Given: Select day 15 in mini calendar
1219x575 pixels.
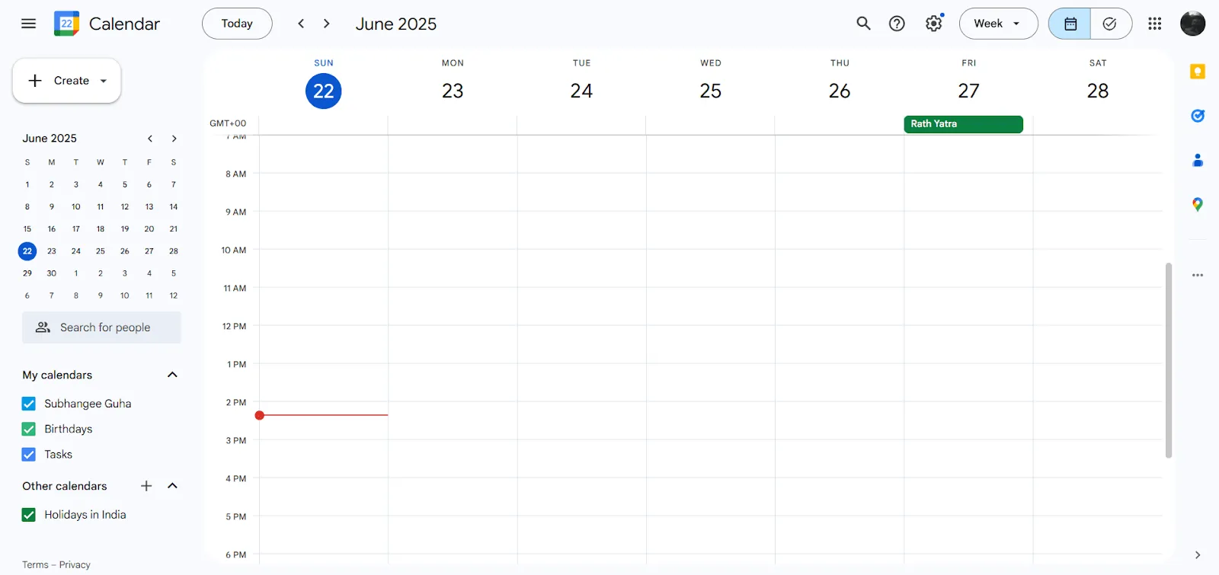Looking at the screenshot, I should (x=27, y=229).
